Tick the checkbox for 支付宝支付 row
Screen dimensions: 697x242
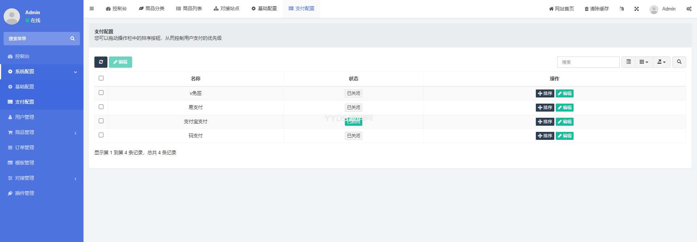click(101, 121)
